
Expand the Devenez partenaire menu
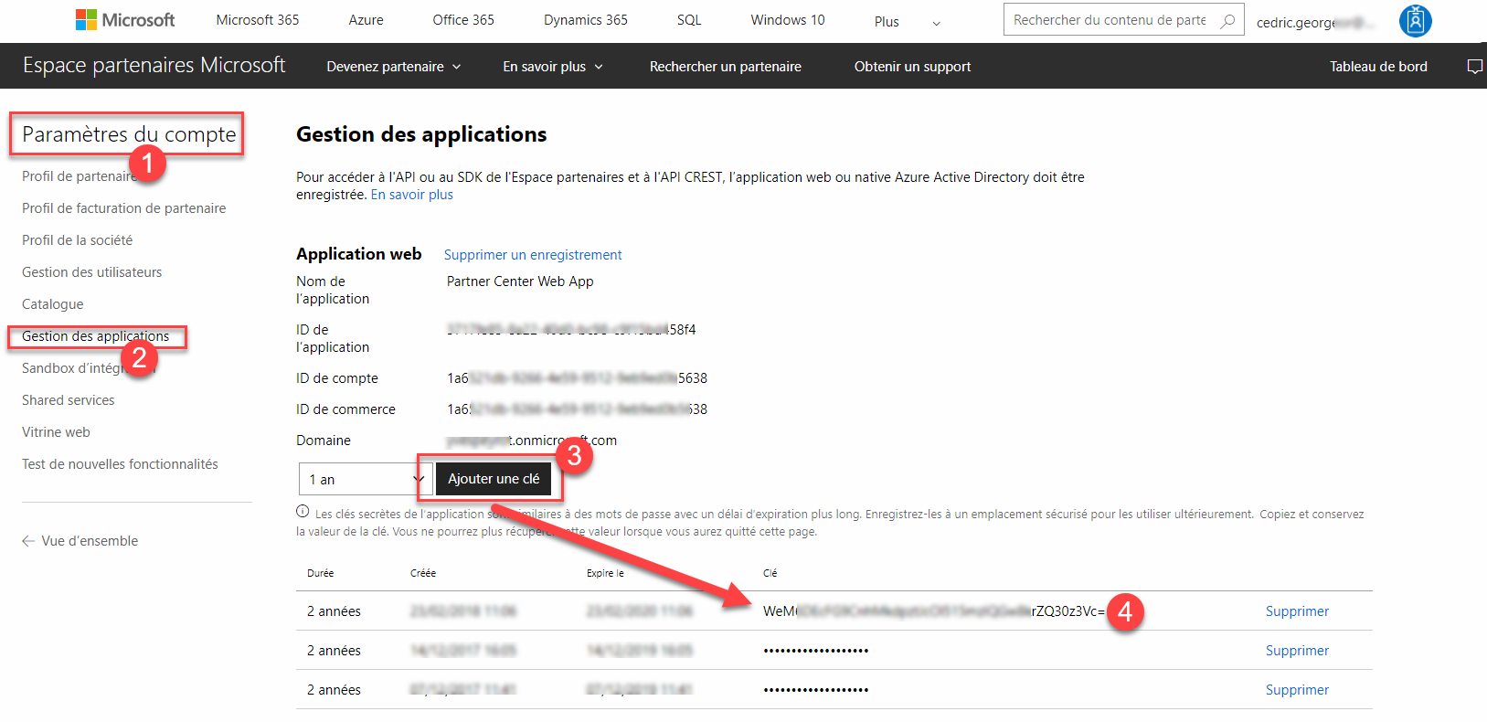pos(394,67)
